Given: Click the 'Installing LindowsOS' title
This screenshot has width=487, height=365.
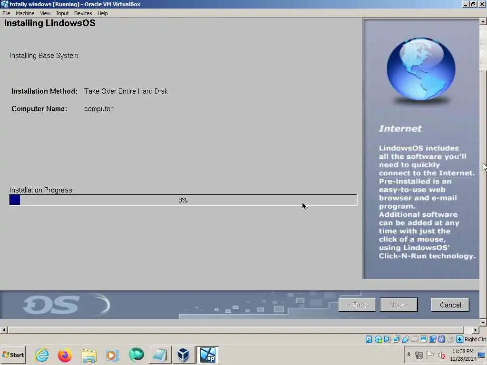Looking at the screenshot, I should pyautogui.click(x=49, y=23).
